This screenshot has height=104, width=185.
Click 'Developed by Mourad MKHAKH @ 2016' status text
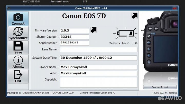[28, 93]
